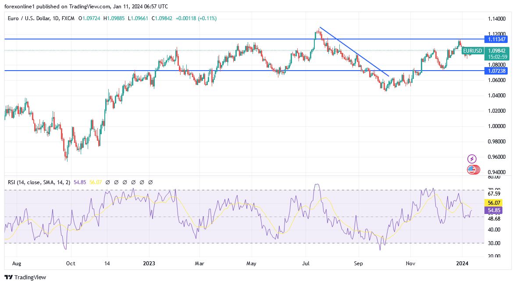Click the 2024 label on the time axis

(x=463, y=264)
